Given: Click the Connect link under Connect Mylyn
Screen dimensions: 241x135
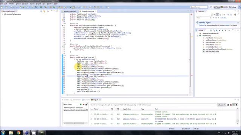Looking at the screenshot, I should pos(202,25).
